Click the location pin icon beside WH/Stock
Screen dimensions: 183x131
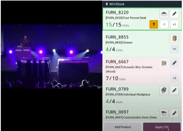(x=107, y=4)
